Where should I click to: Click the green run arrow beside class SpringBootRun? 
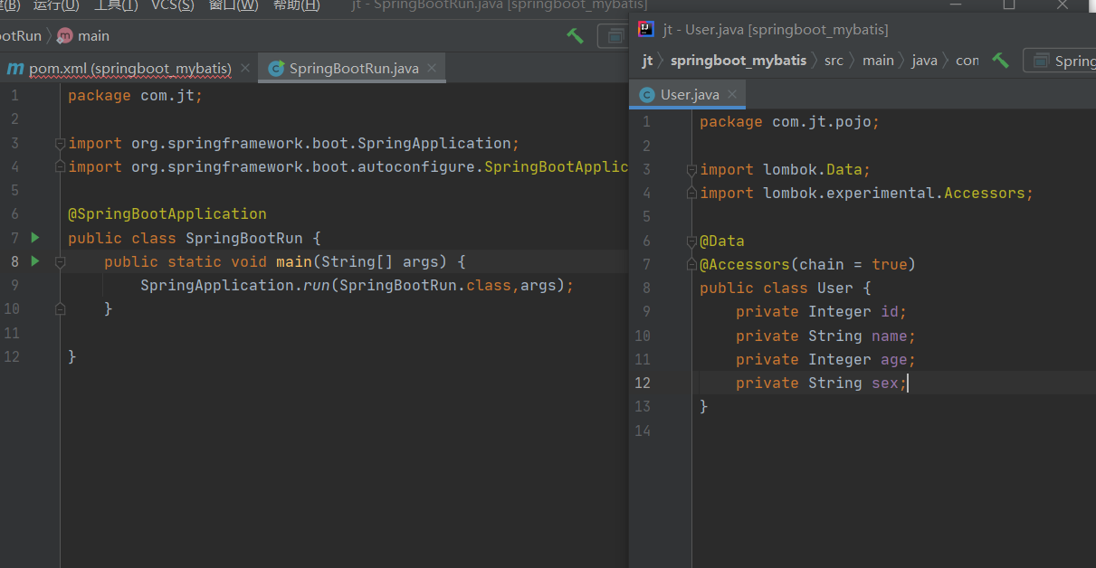(35, 238)
